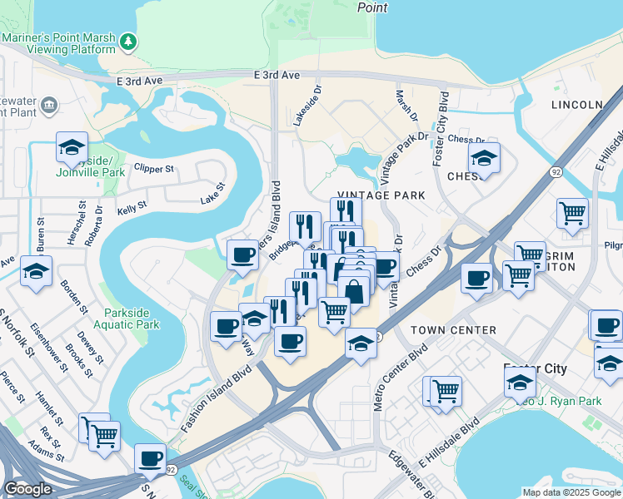This screenshot has height=499, width=623.
Task: Click the Lakeside Dr street label
Action: 307,106
